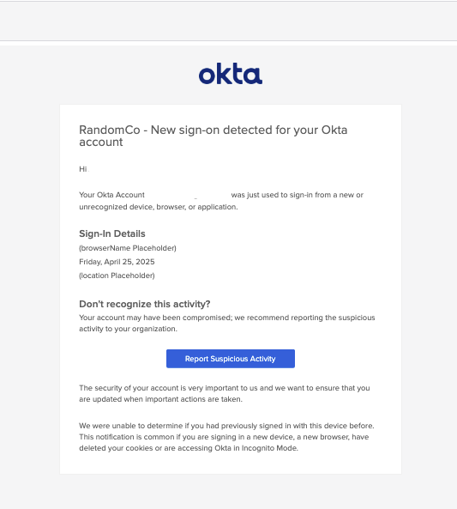457x509 pixels.
Task: Click the "This notification is common" line
Action: 224,437
